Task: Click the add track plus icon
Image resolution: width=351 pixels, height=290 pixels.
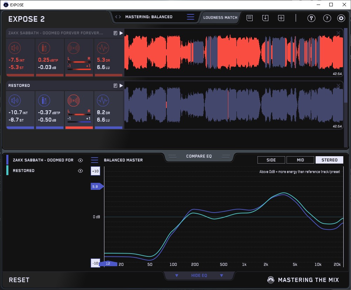Action: (x=281, y=18)
